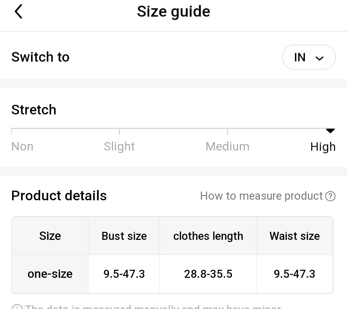Click the Size column header

point(50,236)
